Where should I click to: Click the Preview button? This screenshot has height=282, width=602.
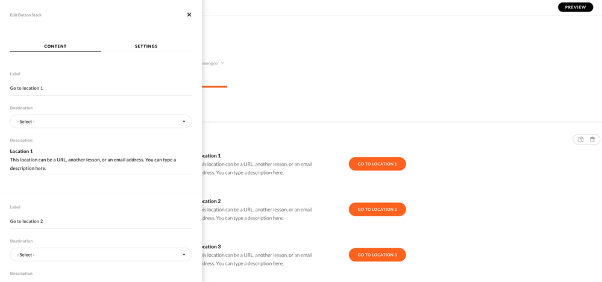[575, 7]
